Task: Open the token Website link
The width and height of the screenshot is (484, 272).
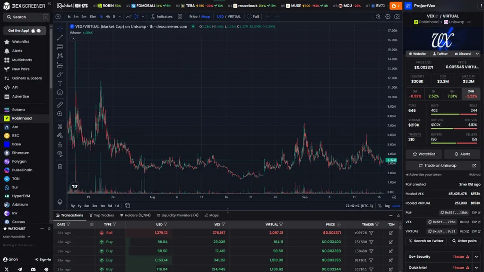Action: 417,54
